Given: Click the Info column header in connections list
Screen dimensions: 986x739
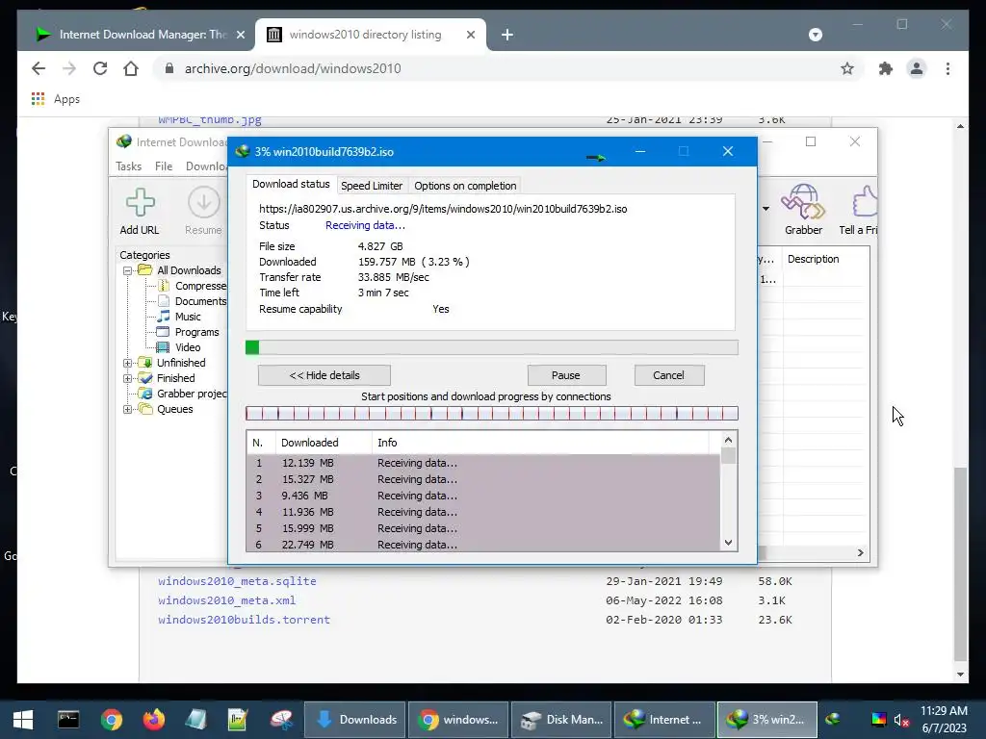Looking at the screenshot, I should point(541,443).
